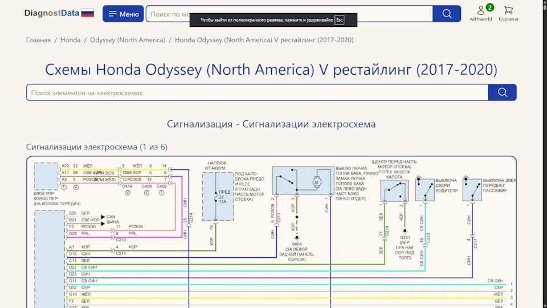The image size is (547, 308).
Task: Click the green notification badge 2
Action: [490, 7]
